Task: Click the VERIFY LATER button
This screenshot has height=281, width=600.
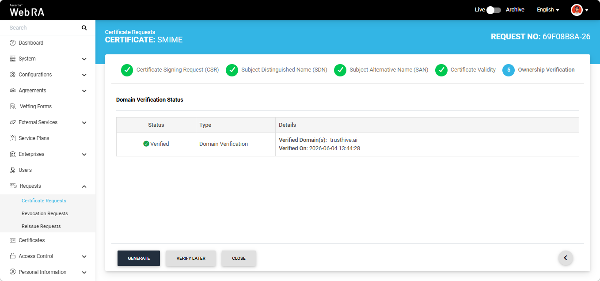Action: (x=191, y=258)
